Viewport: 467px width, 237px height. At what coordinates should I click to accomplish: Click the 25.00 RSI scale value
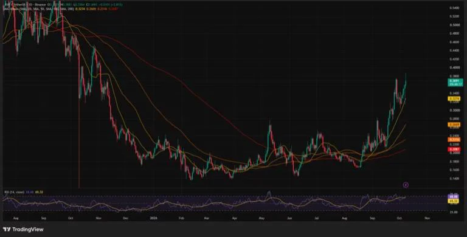(454, 212)
